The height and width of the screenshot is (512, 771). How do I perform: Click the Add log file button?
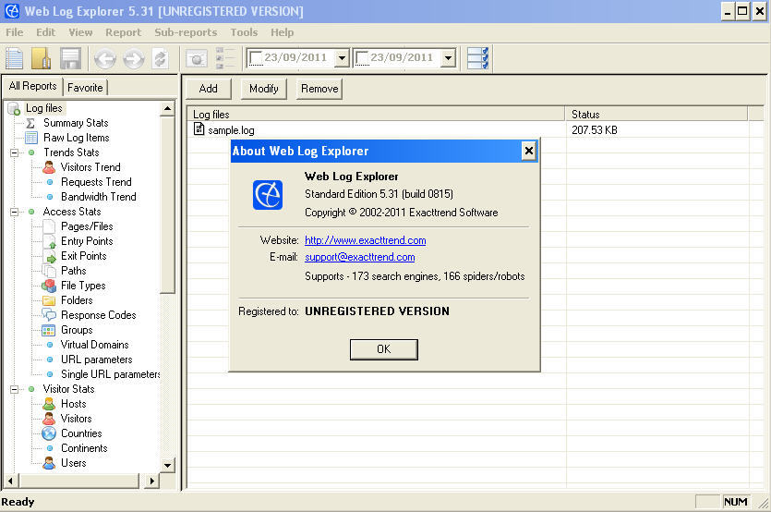point(208,89)
